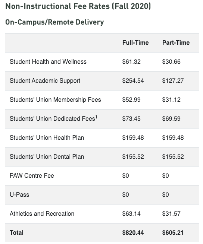Select Students' Union Membership Fees label
Image resolution: width=203 pixels, height=244 pixels.
click(x=55, y=99)
